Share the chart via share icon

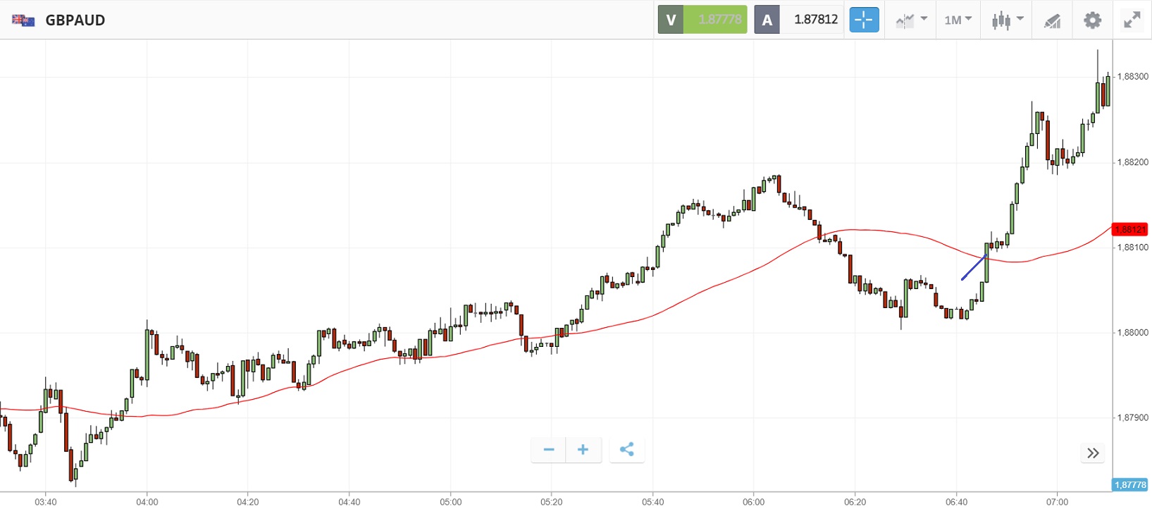pos(626,450)
